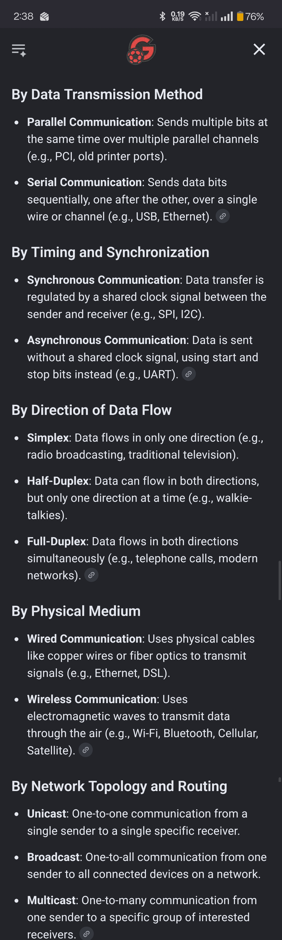282x940 pixels.
Task: Tap the battery 76% indicator
Action: (x=250, y=16)
